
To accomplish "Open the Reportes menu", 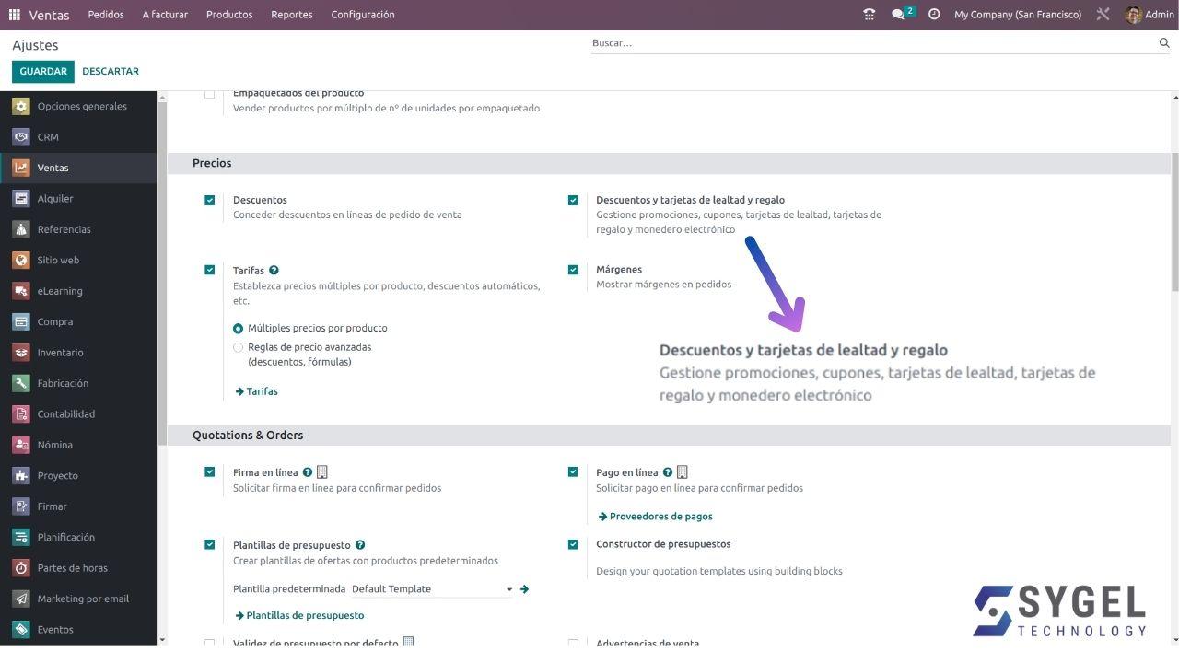I will coord(292,15).
